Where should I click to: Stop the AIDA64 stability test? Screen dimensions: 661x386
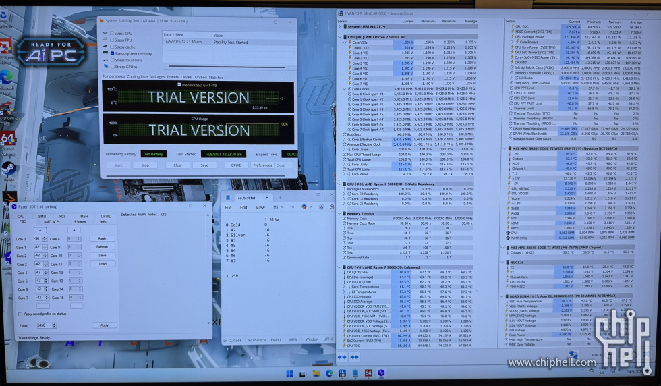click(145, 165)
